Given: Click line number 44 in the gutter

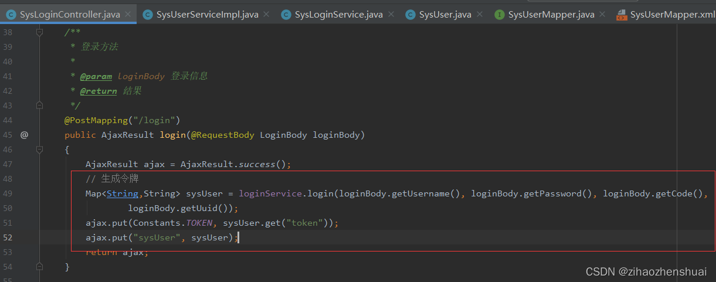Looking at the screenshot, I should 8,120.
